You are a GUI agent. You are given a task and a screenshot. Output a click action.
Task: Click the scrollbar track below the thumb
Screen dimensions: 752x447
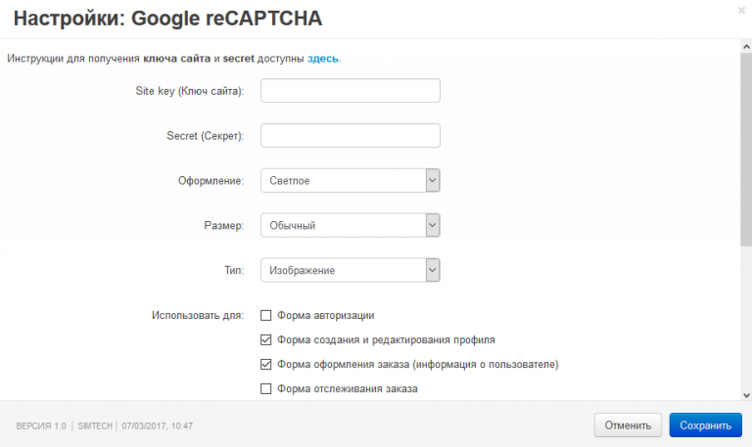click(x=746, y=323)
